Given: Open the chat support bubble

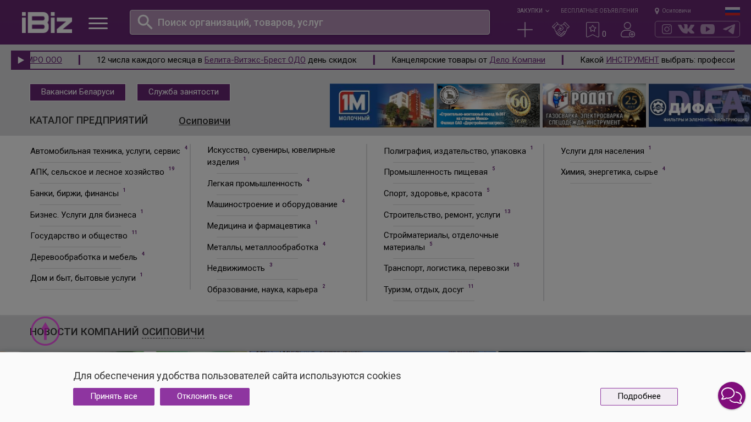Looking at the screenshot, I should 731,396.
